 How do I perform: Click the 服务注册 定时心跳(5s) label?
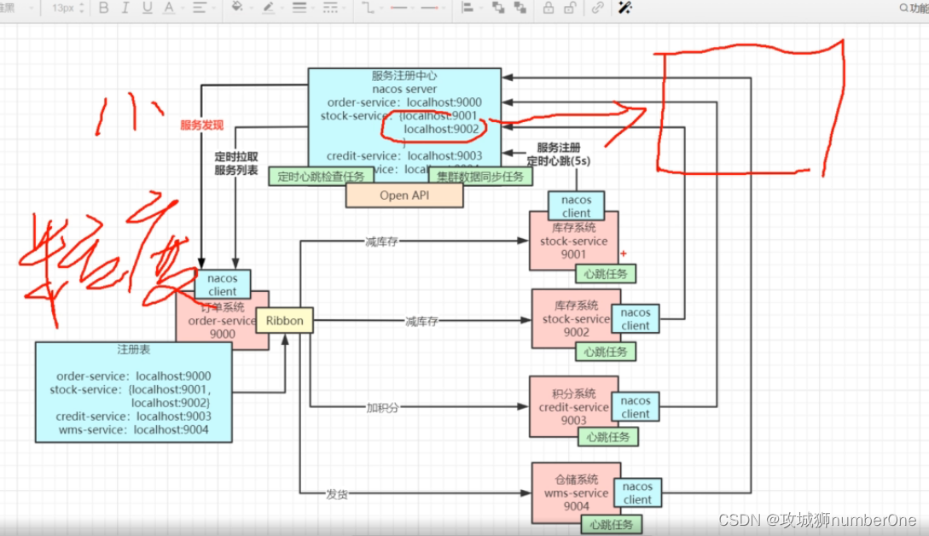[558, 154]
